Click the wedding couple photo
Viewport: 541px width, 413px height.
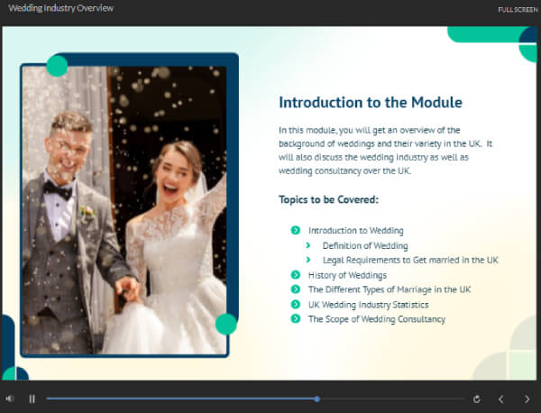tap(126, 207)
